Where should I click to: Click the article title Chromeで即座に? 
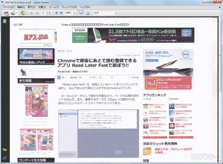tap(97, 63)
